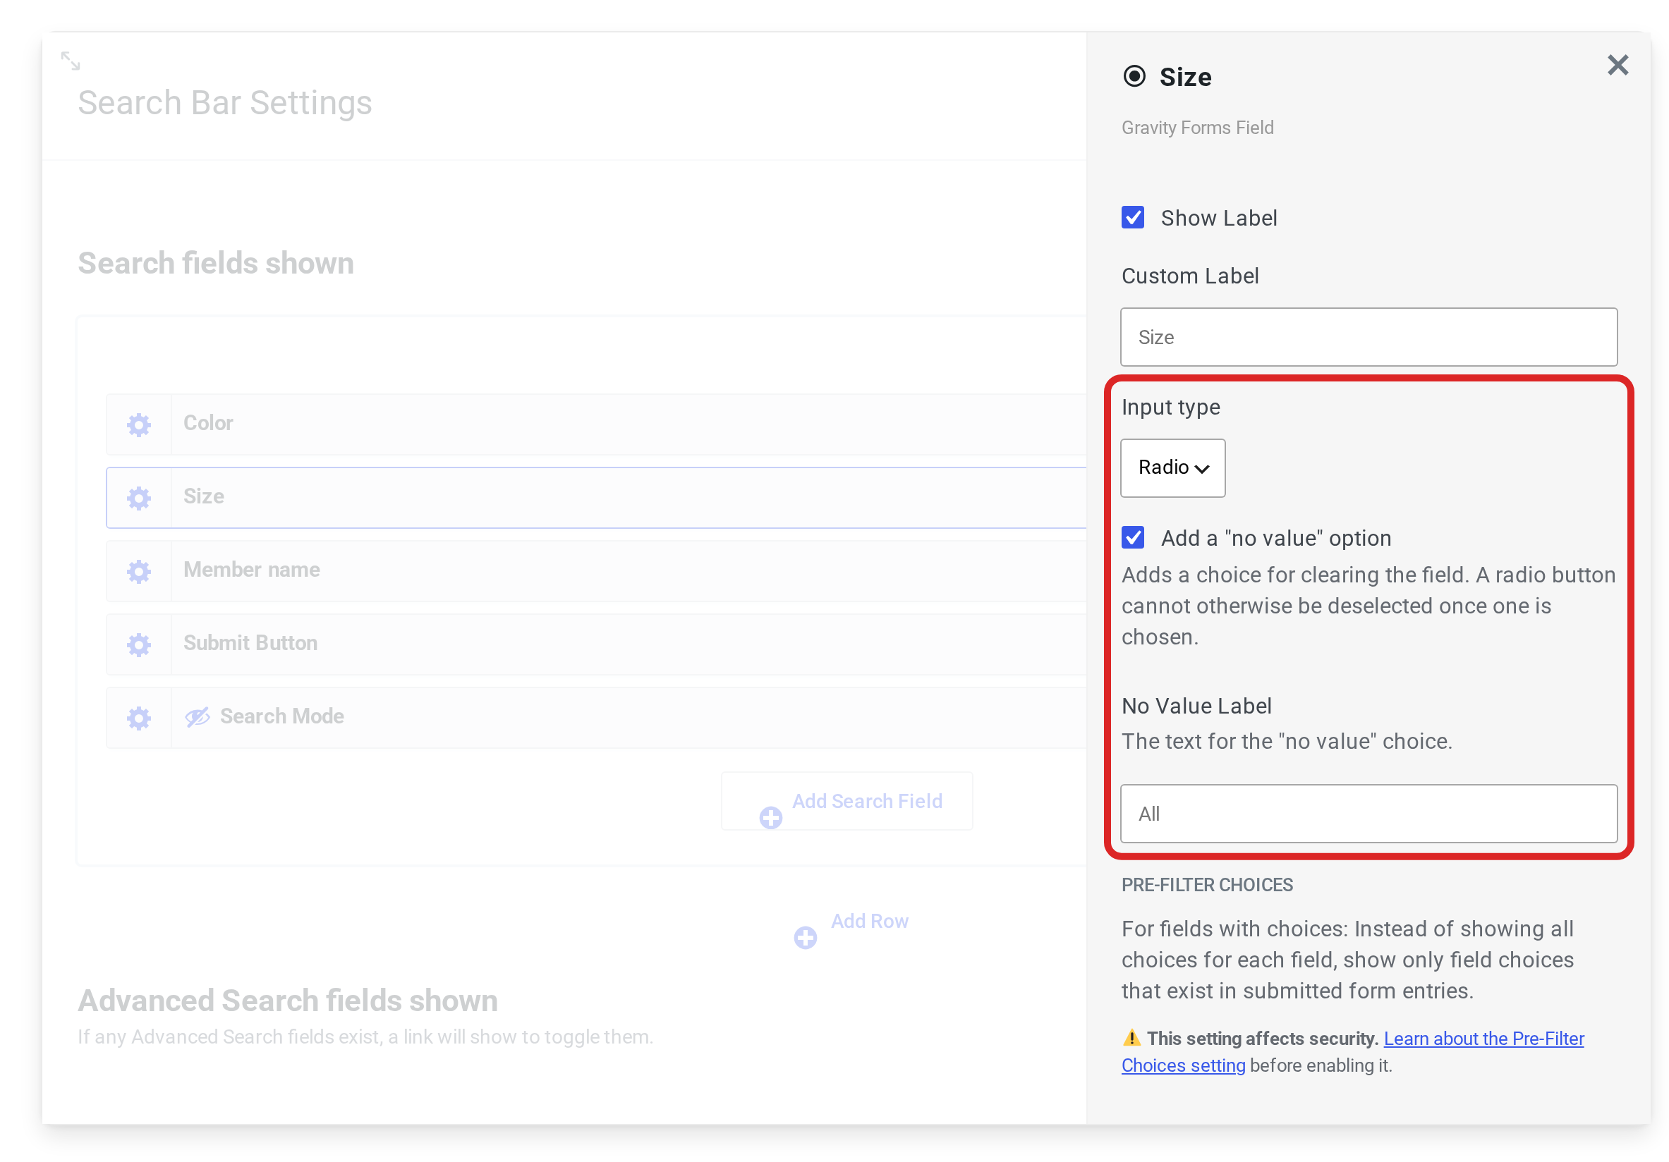
Task: Open settings gear for Search Mode field
Action: (x=139, y=718)
